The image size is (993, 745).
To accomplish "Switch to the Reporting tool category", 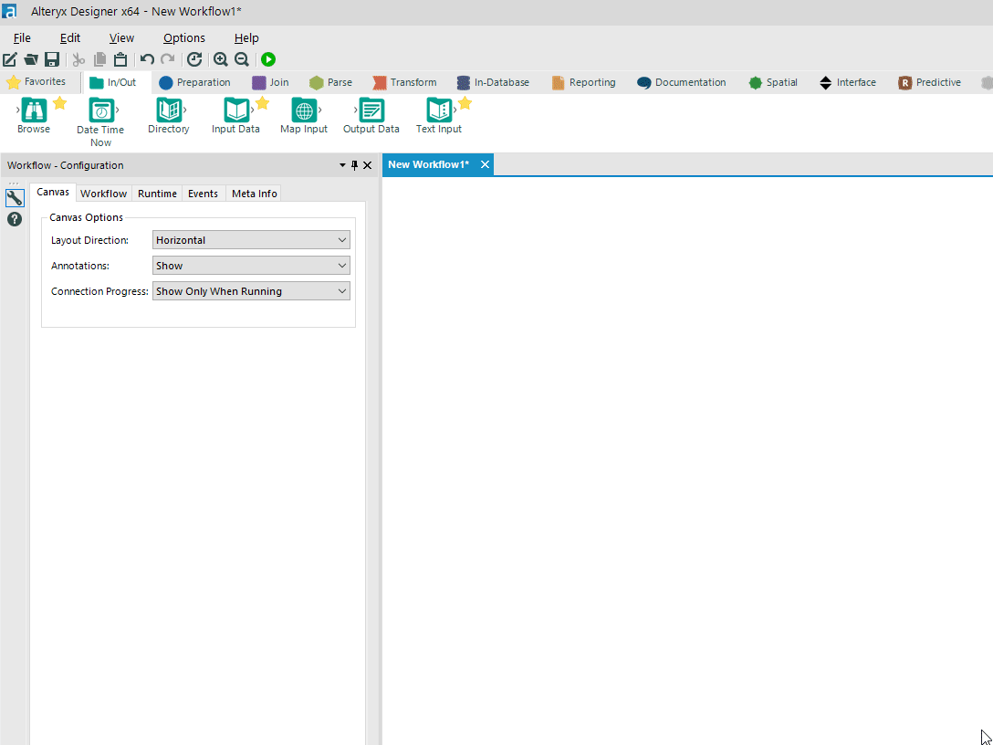I will click(584, 82).
